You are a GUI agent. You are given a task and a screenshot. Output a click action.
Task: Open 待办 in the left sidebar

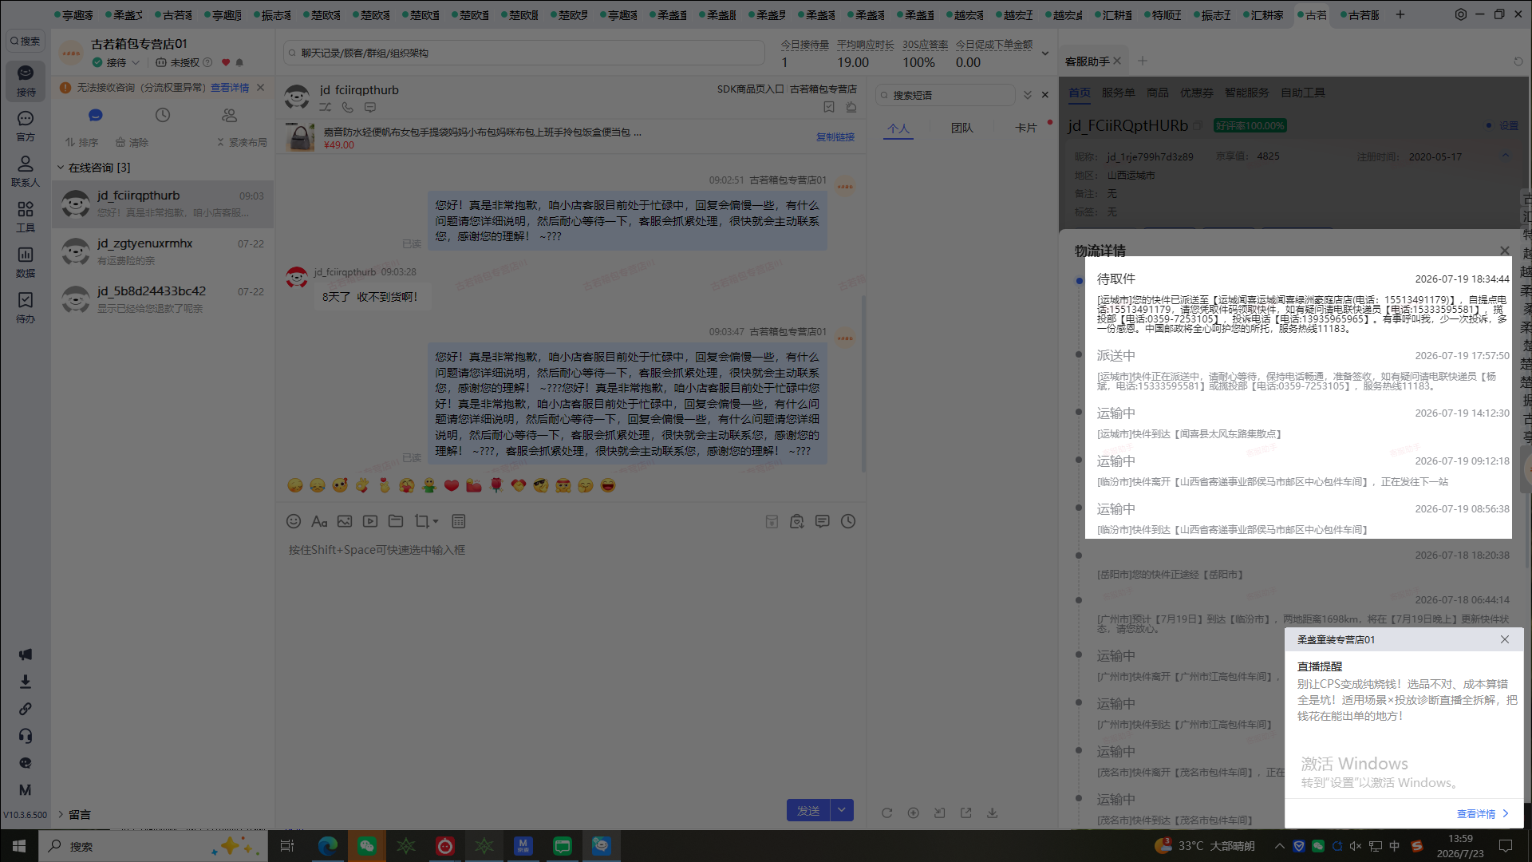click(26, 307)
